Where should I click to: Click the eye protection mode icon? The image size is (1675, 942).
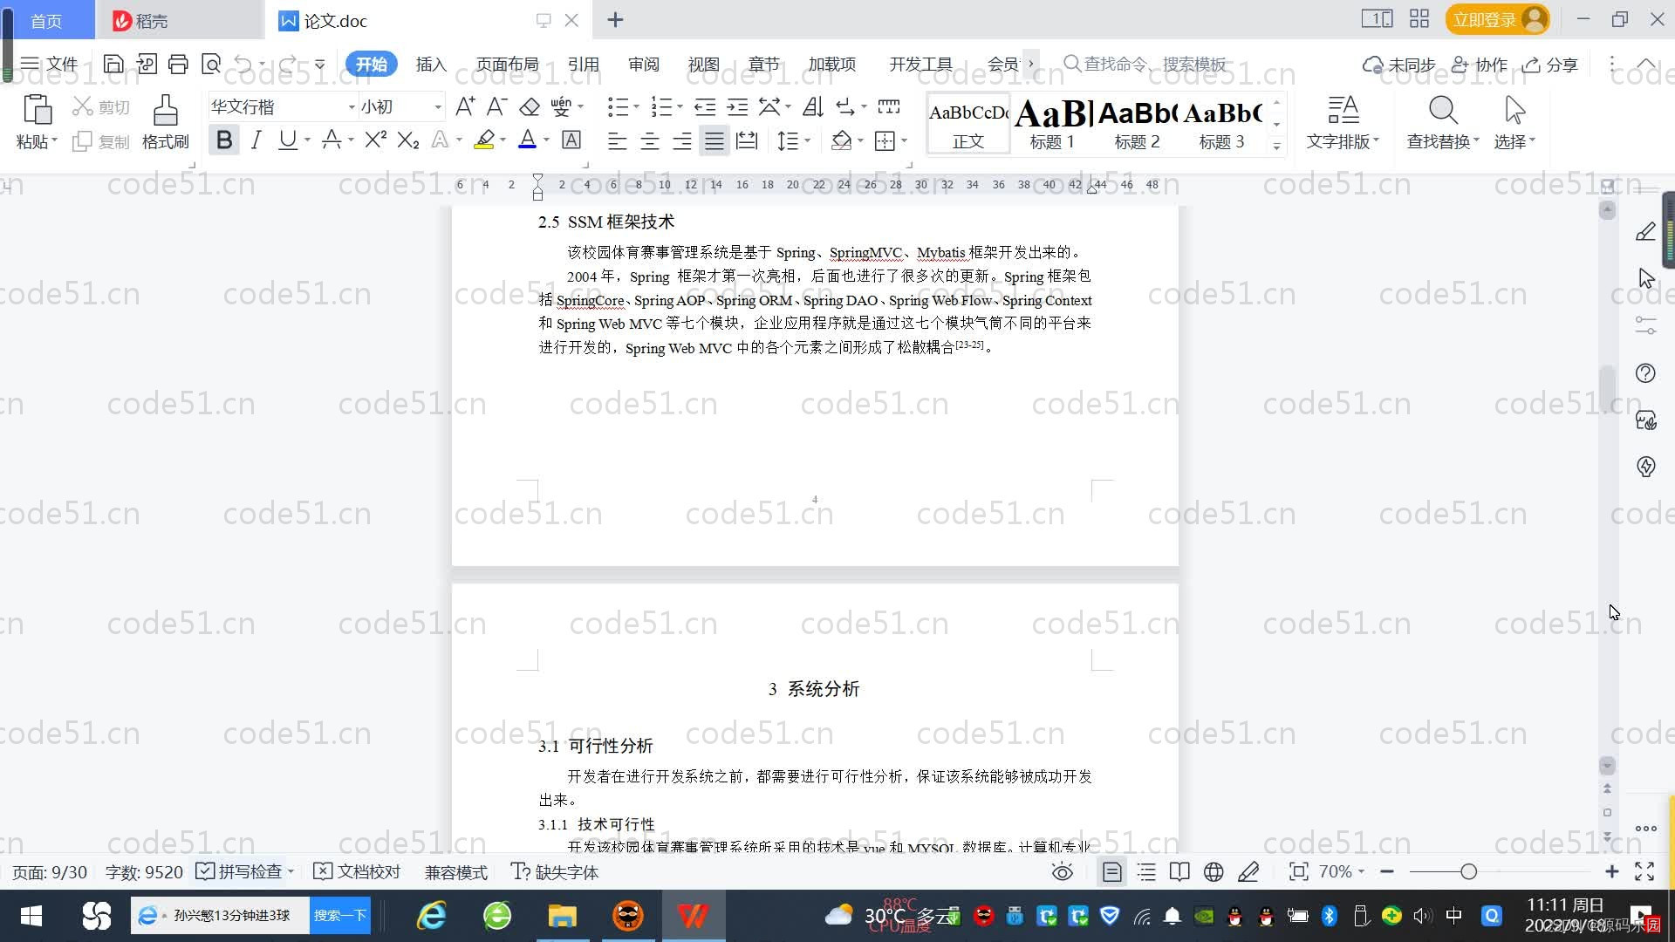[1062, 872]
